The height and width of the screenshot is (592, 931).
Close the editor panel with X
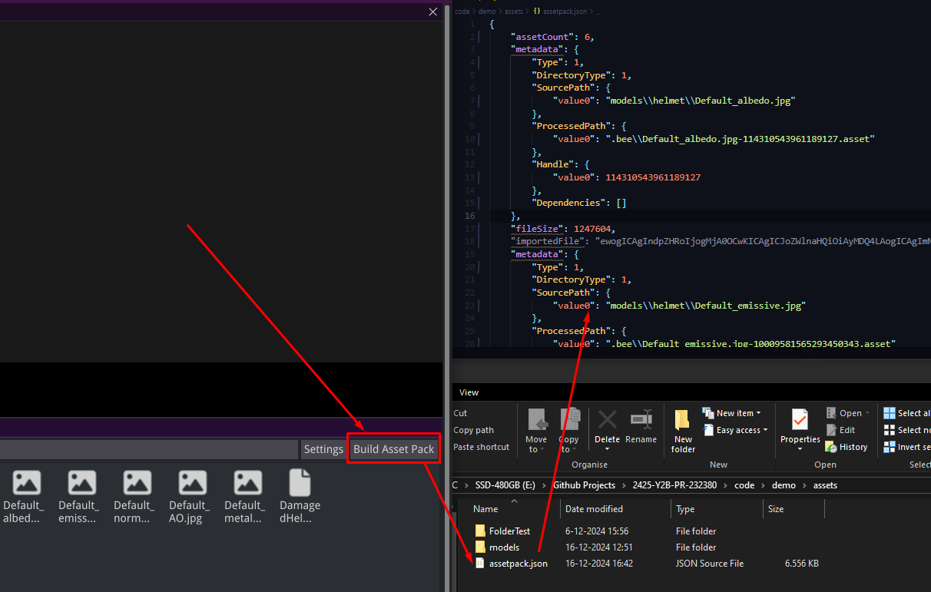click(x=432, y=12)
